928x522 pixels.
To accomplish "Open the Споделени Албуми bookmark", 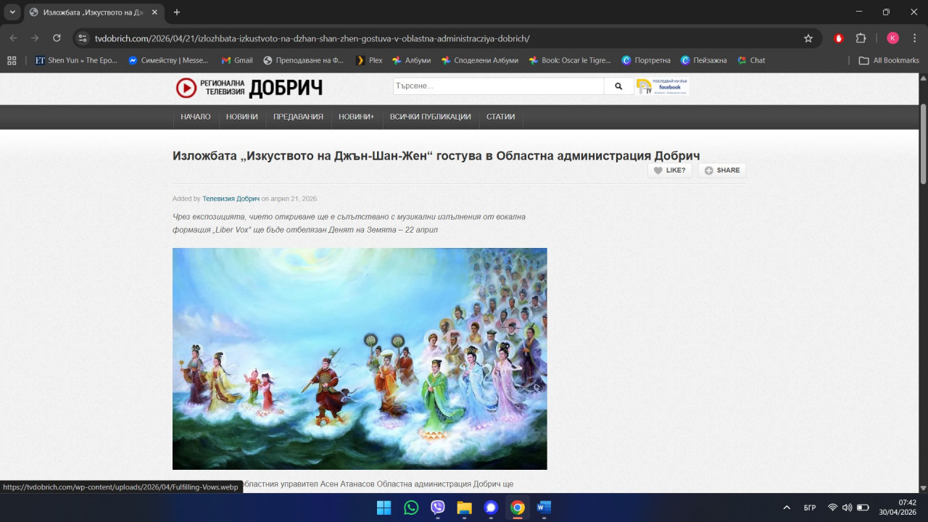I will coord(479,60).
